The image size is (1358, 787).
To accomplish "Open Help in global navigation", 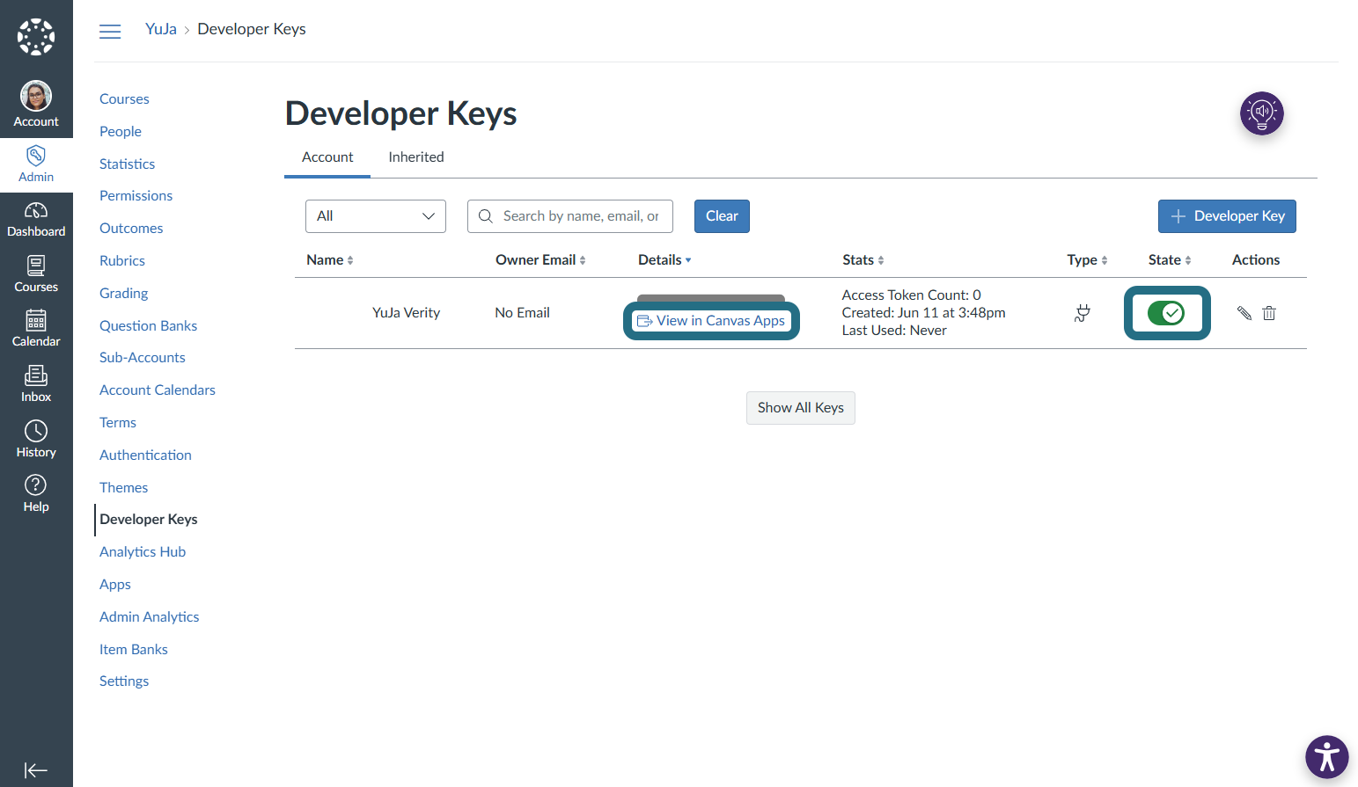I will click(36, 494).
